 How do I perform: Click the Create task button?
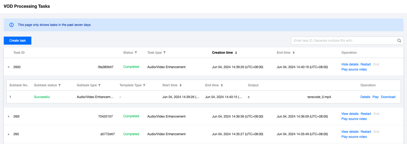tap(18, 41)
